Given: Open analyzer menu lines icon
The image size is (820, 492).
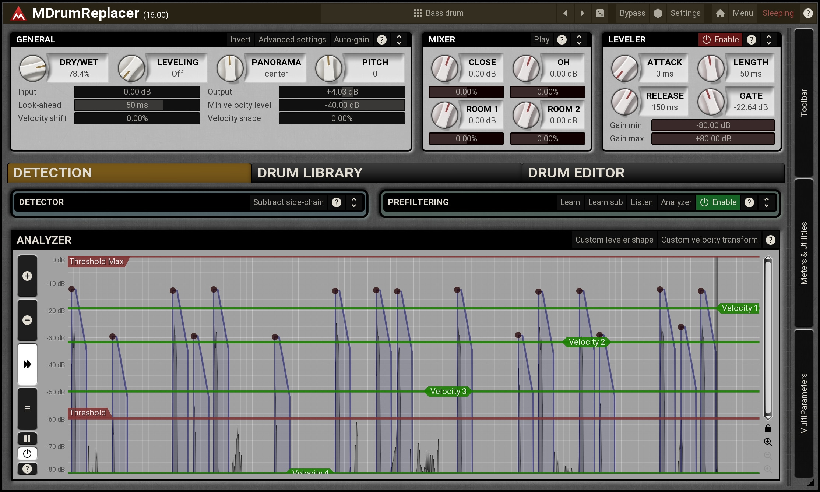Looking at the screenshot, I should point(27,409).
